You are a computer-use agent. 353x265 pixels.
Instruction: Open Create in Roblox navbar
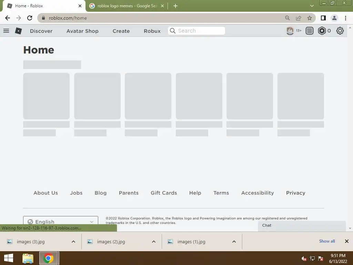click(x=121, y=31)
